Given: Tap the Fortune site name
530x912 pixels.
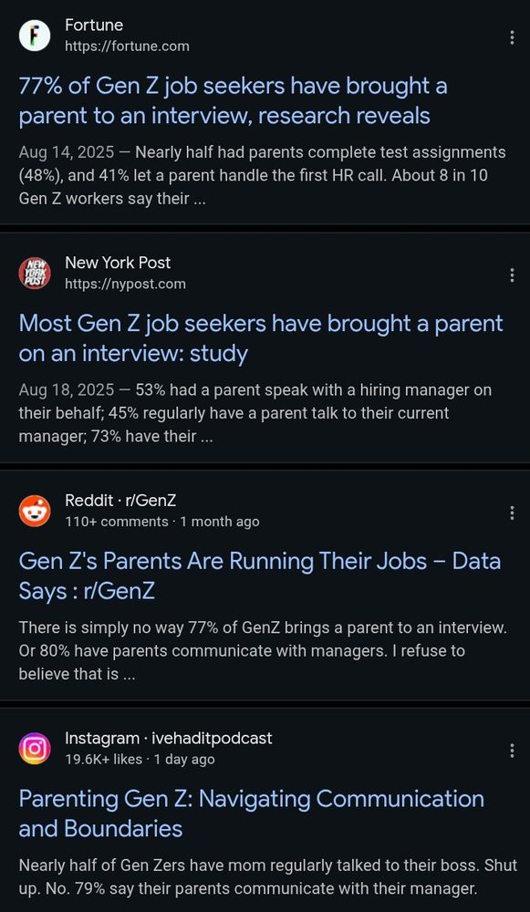Looking at the screenshot, I should click(94, 25).
